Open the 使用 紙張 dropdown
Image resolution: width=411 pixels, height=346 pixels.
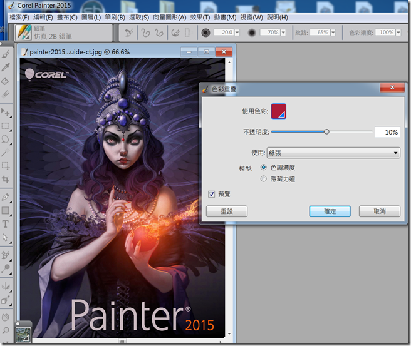(x=333, y=153)
